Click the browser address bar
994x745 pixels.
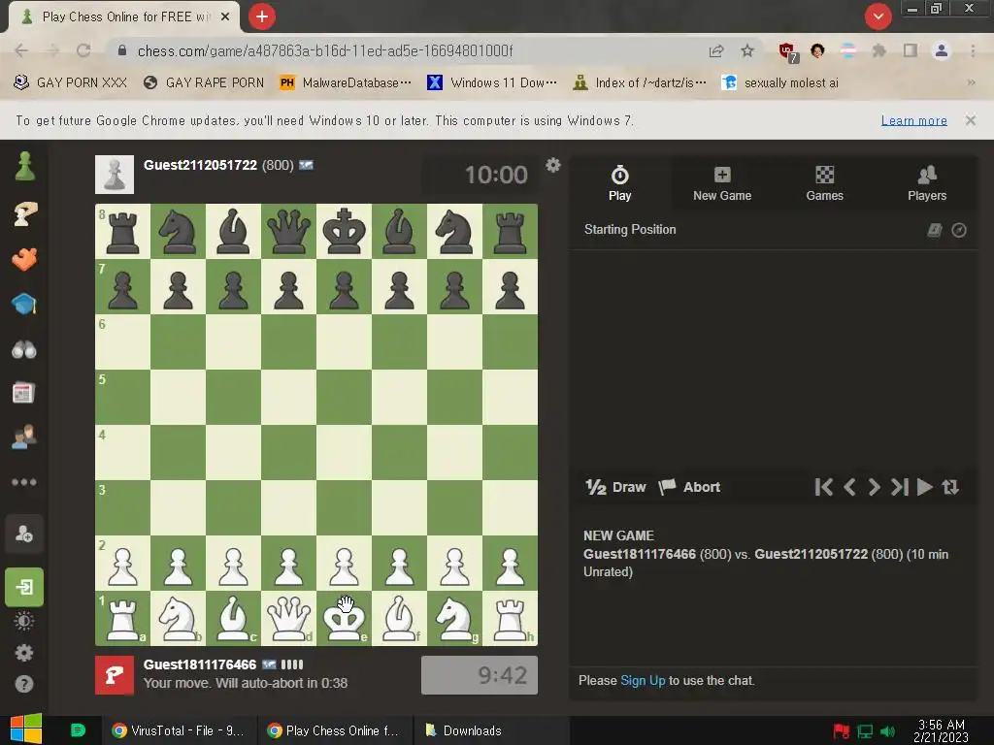tap(406, 50)
